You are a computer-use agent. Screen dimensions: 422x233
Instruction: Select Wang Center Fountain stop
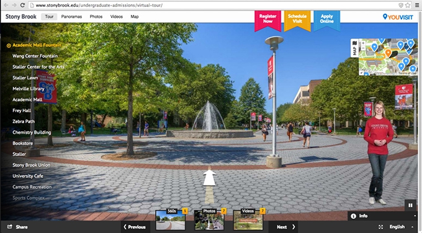35,56
